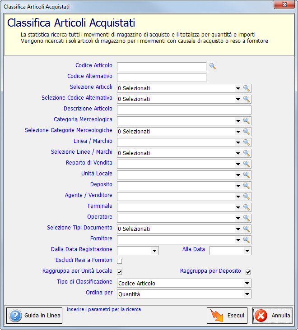Expand the Unità Locale dropdown

tap(238, 175)
